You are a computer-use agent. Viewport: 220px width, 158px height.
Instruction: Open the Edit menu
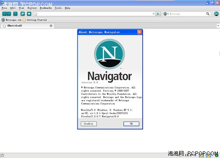point(13,8)
